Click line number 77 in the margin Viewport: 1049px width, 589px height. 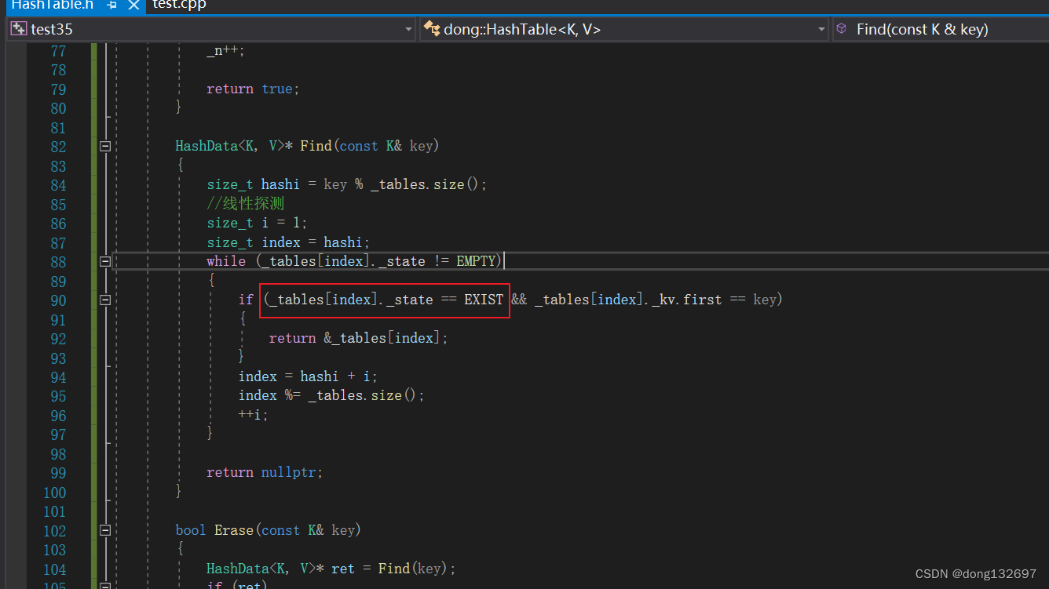(58, 51)
